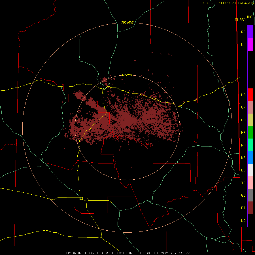Click the 15:31 time stamp

(x=184, y=253)
